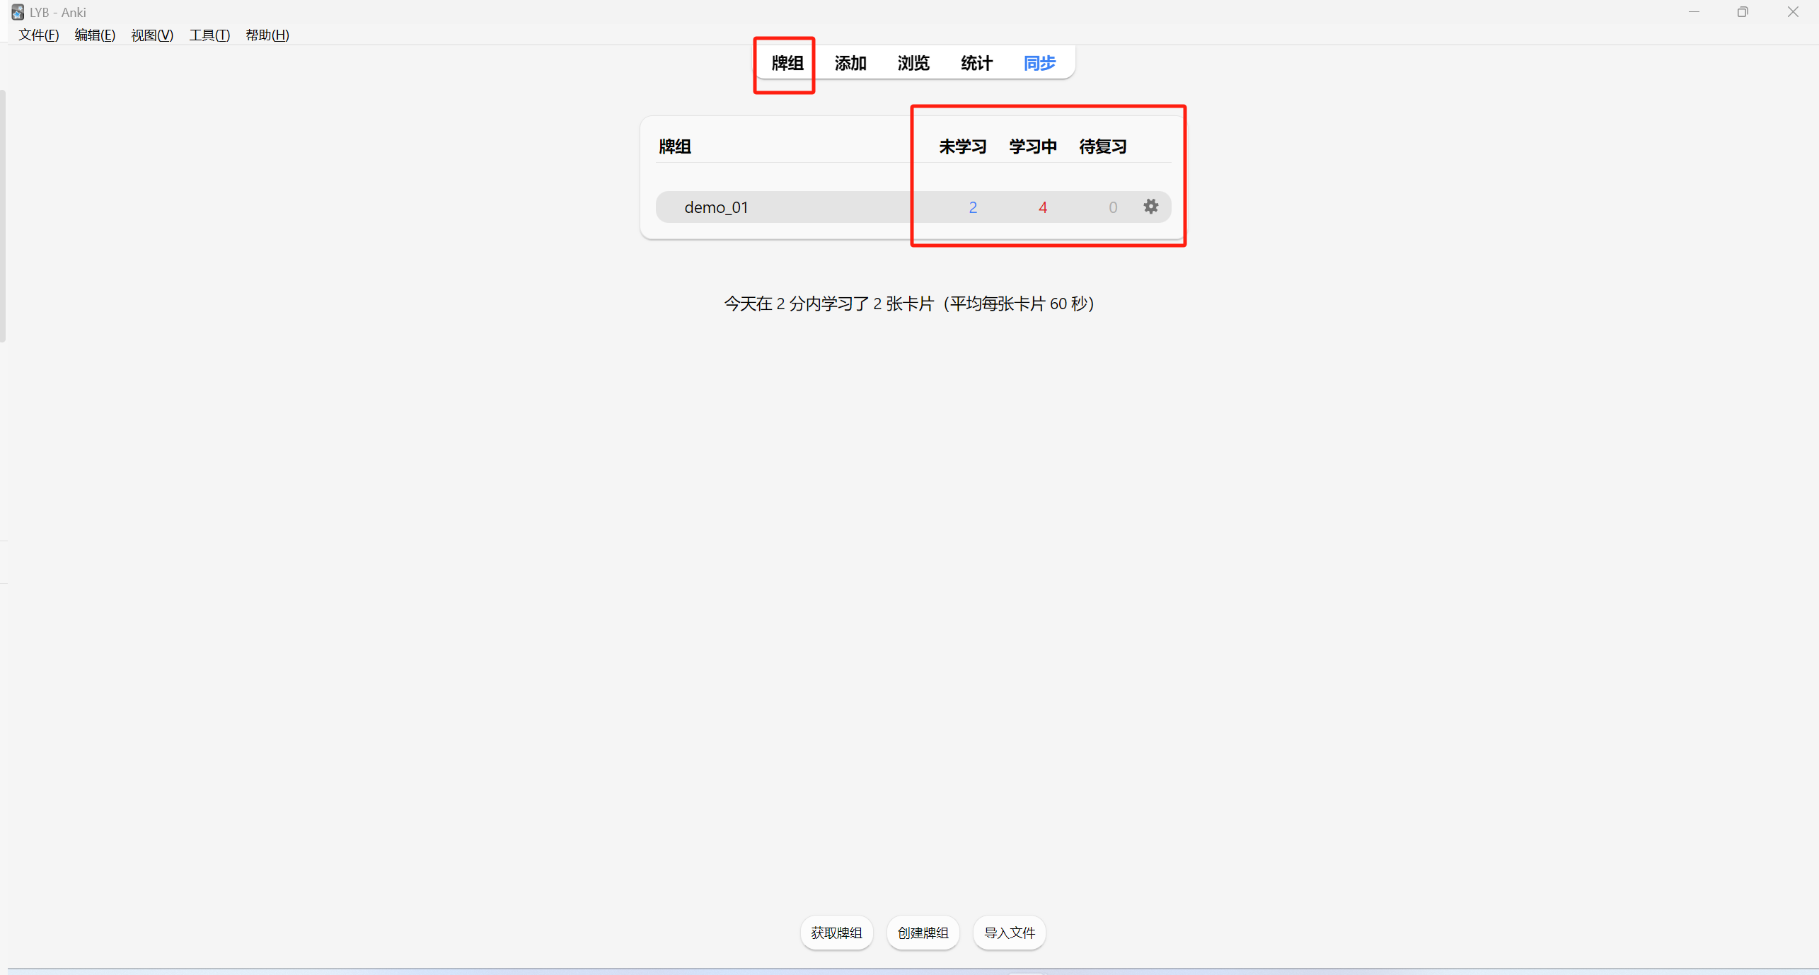The width and height of the screenshot is (1819, 975).
Task: Minimize the Anki window
Action: coord(1693,12)
